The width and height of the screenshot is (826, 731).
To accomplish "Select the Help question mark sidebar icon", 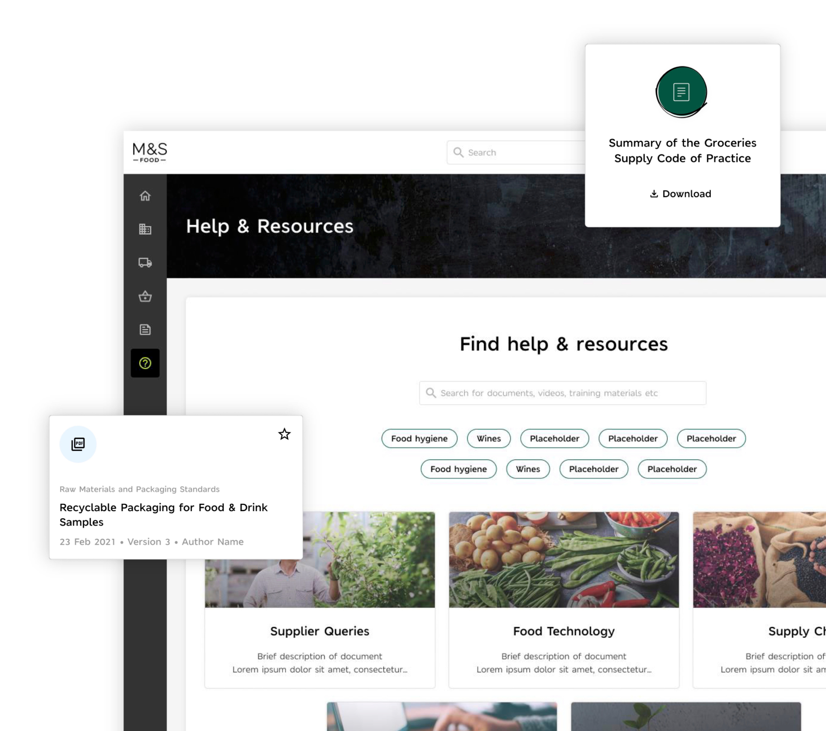I will pyautogui.click(x=145, y=363).
